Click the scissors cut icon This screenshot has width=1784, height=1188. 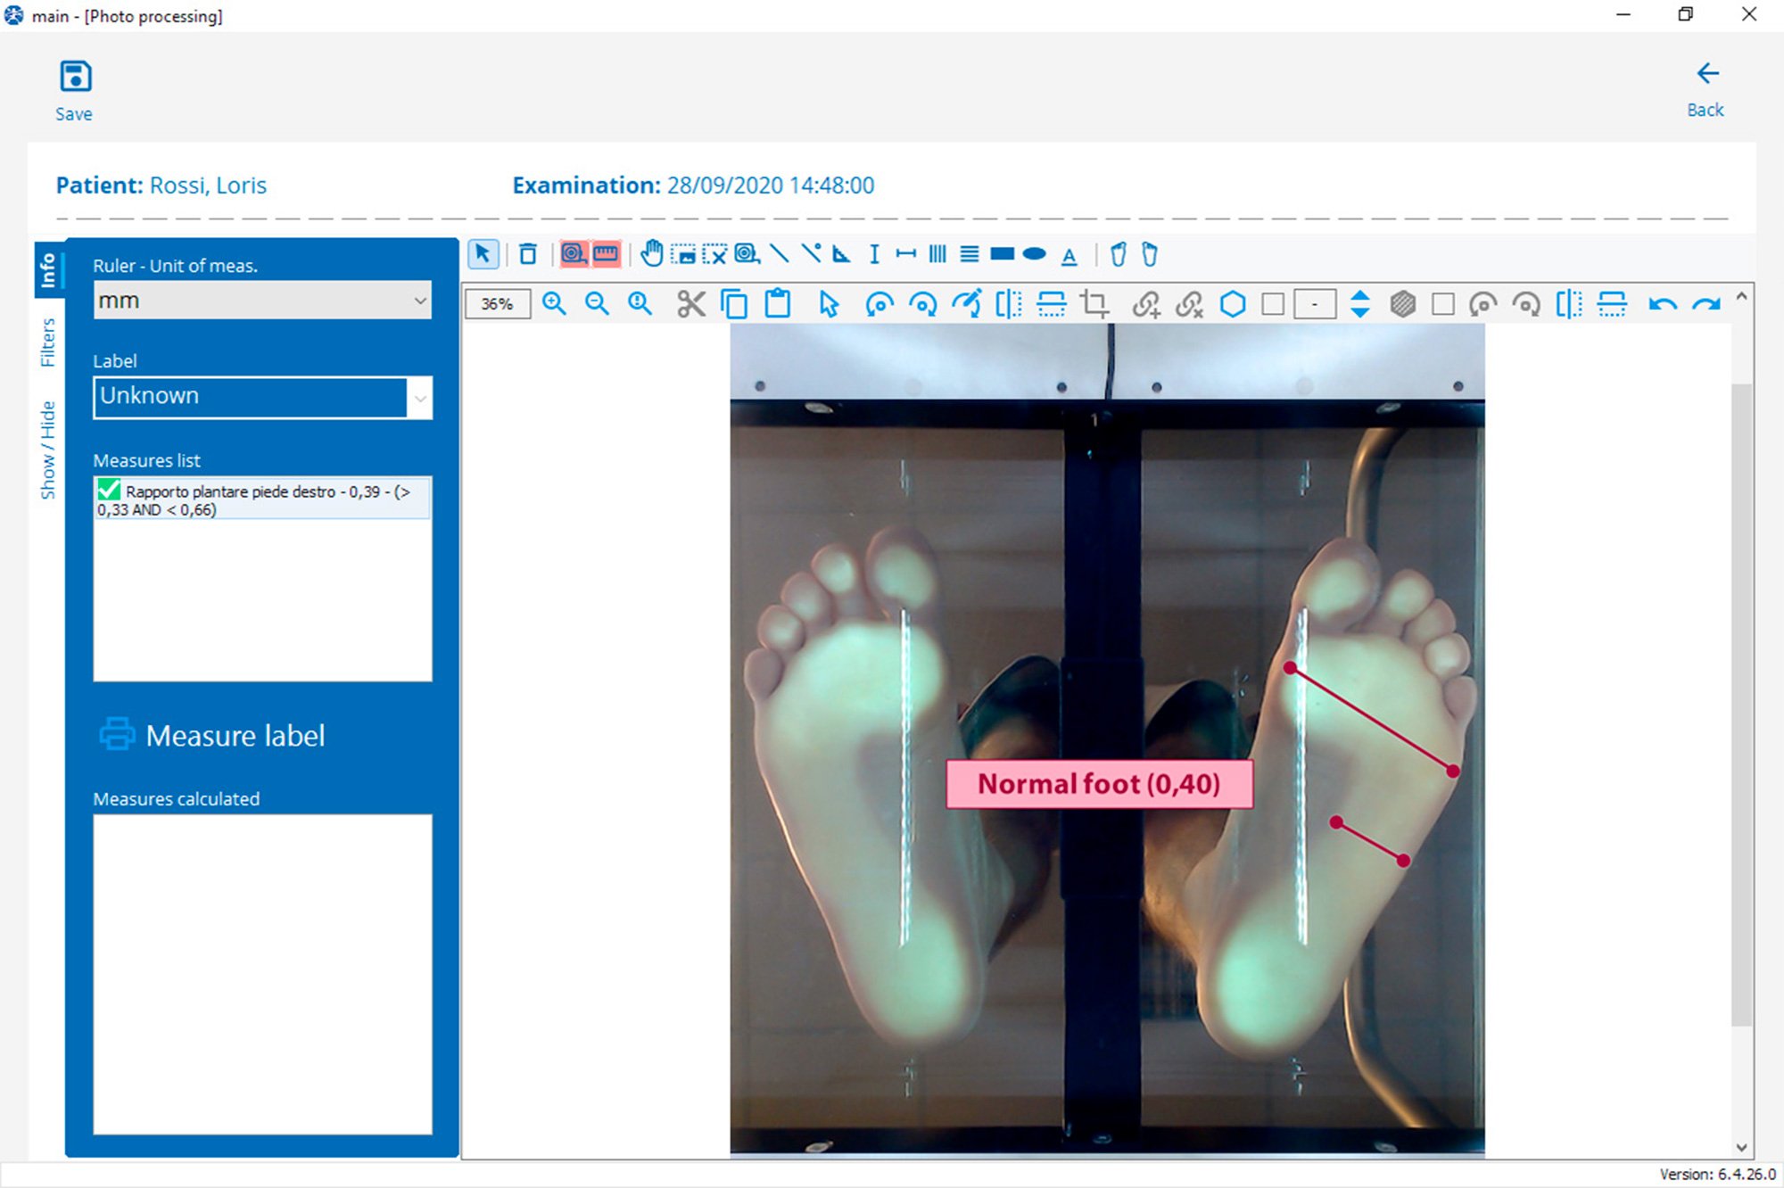pyautogui.click(x=690, y=304)
